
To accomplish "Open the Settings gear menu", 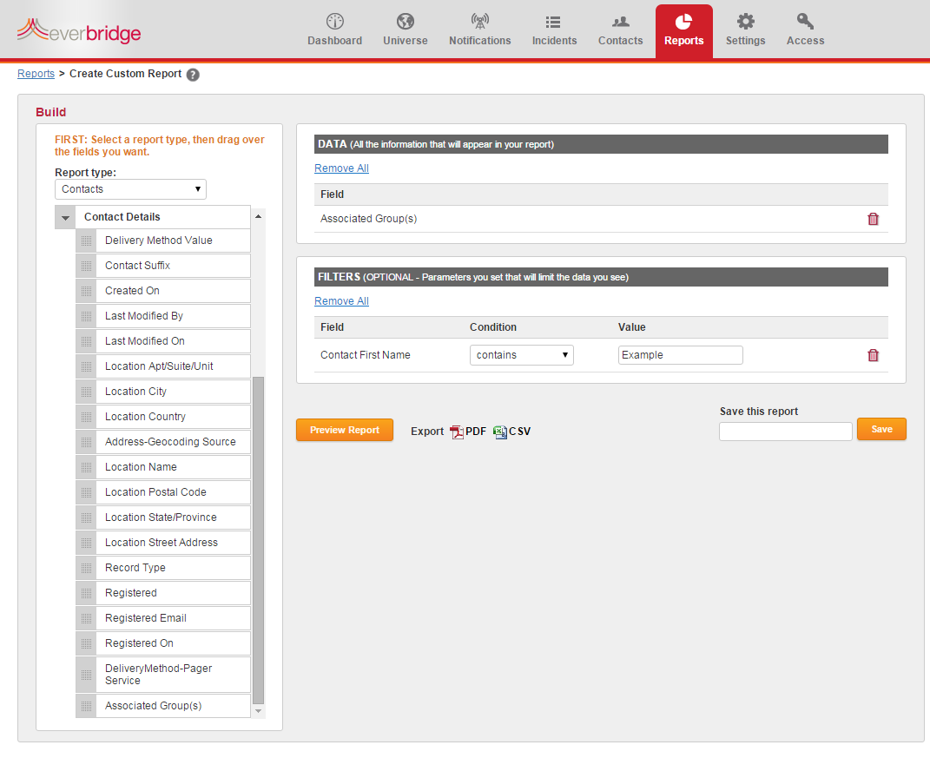I will [745, 30].
